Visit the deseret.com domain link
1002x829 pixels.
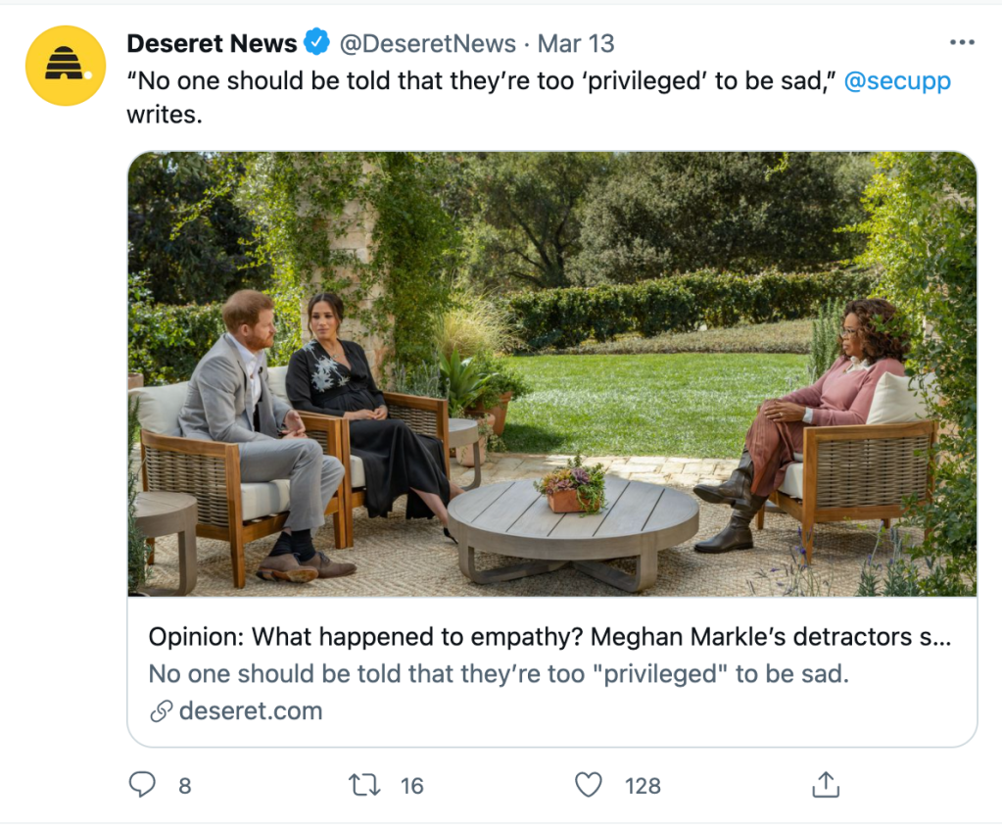[251, 710]
